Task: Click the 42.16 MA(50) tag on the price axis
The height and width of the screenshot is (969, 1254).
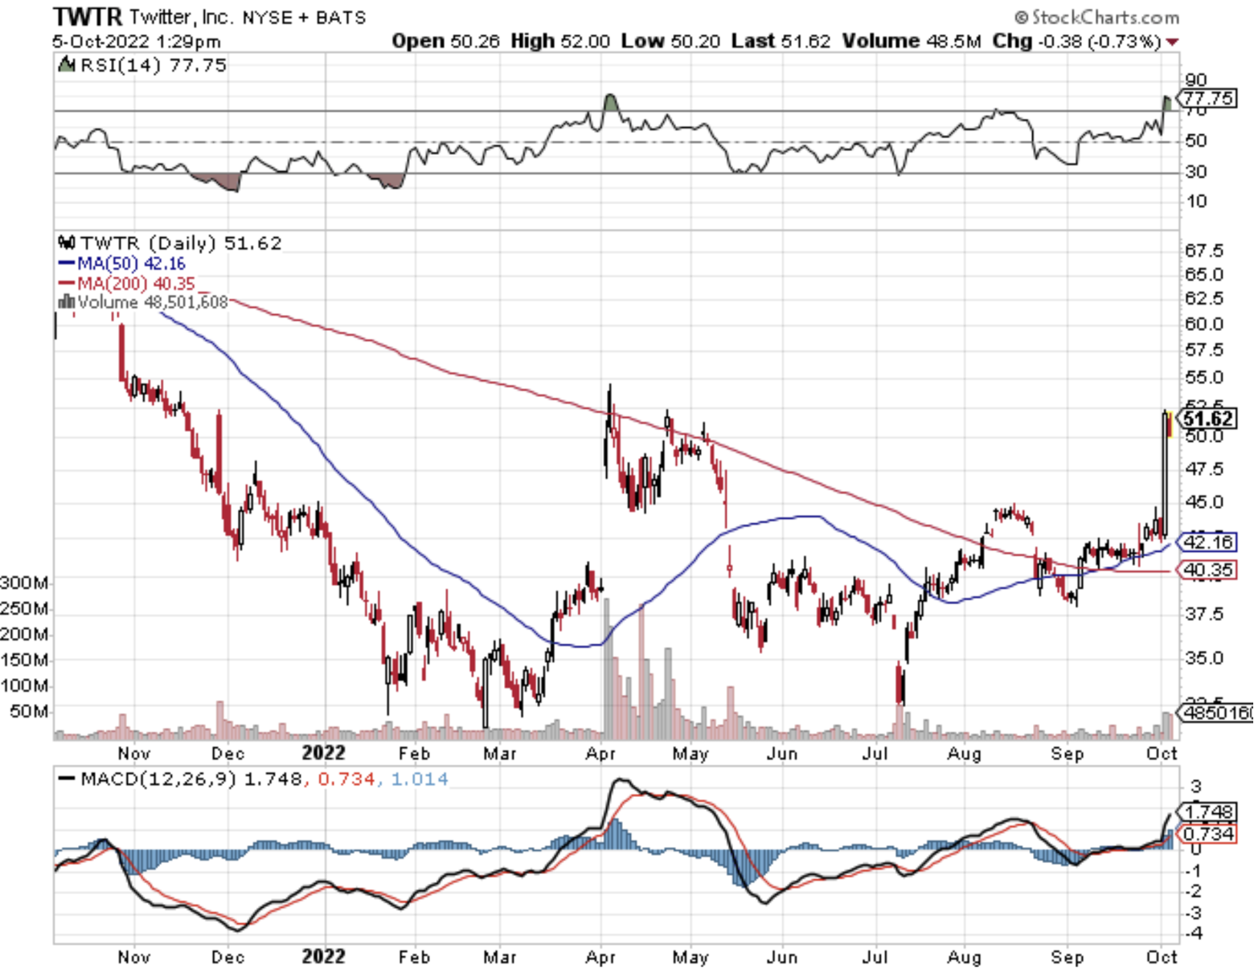Action: tap(1208, 542)
